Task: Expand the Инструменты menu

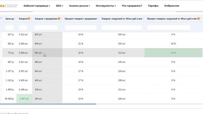Action: [106, 6]
